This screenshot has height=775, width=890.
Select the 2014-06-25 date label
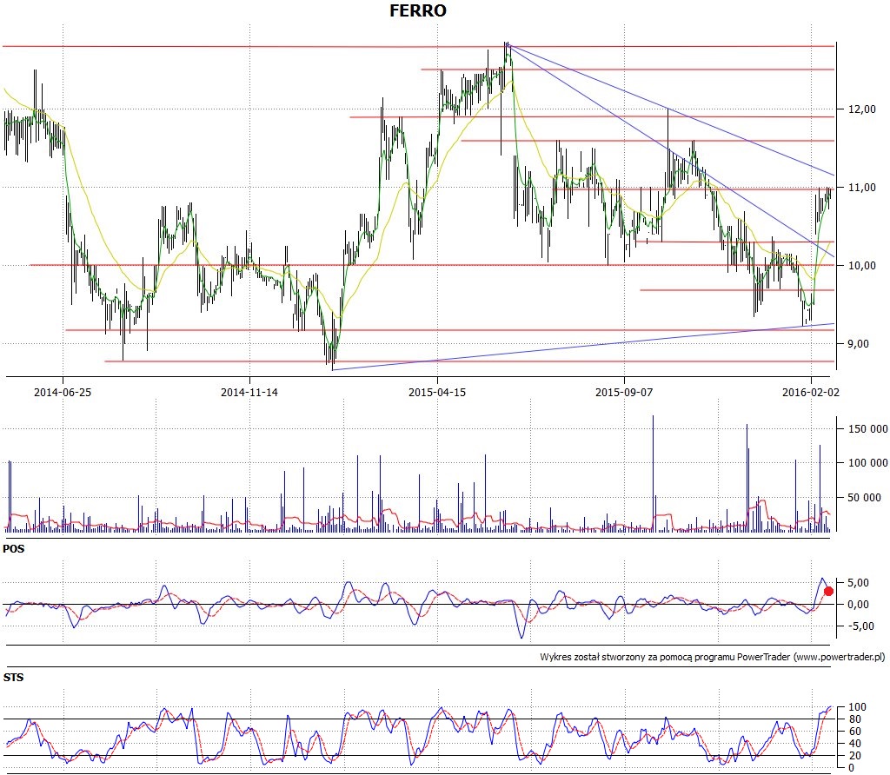click(x=63, y=392)
